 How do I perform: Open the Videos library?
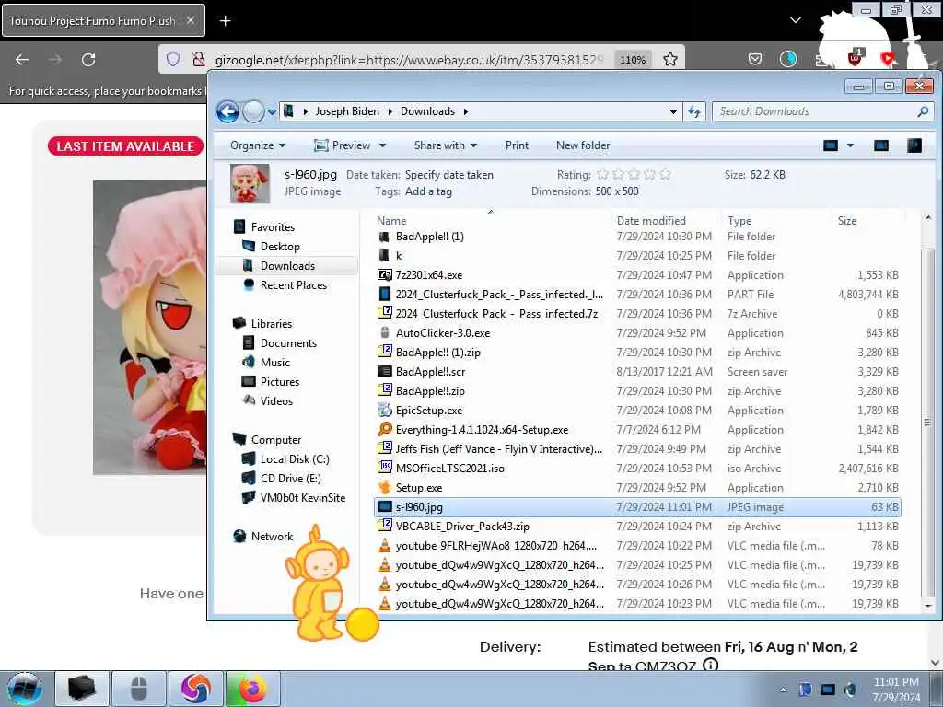pos(276,401)
